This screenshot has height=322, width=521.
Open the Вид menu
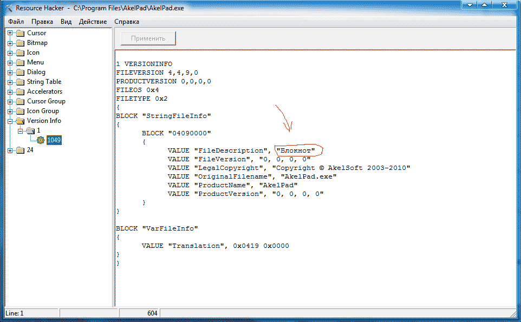[66, 22]
